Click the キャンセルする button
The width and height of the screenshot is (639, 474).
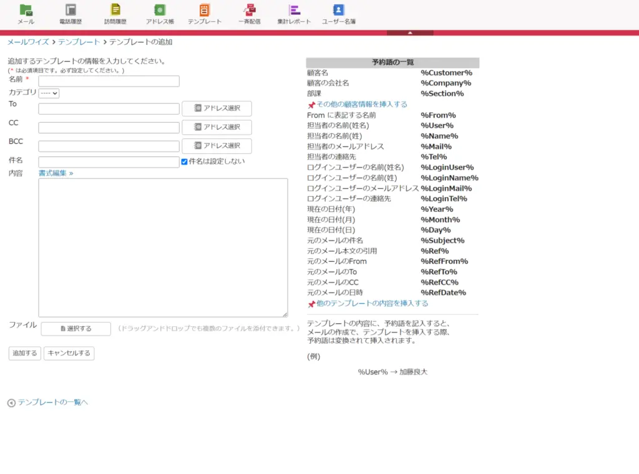[x=69, y=353]
